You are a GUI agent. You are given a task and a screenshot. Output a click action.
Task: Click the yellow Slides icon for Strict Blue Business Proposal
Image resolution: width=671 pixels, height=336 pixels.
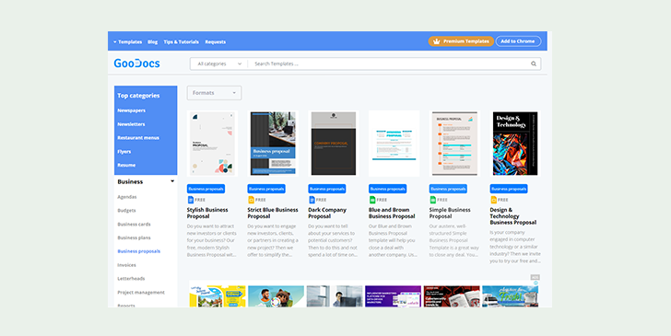tap(252, 200)
